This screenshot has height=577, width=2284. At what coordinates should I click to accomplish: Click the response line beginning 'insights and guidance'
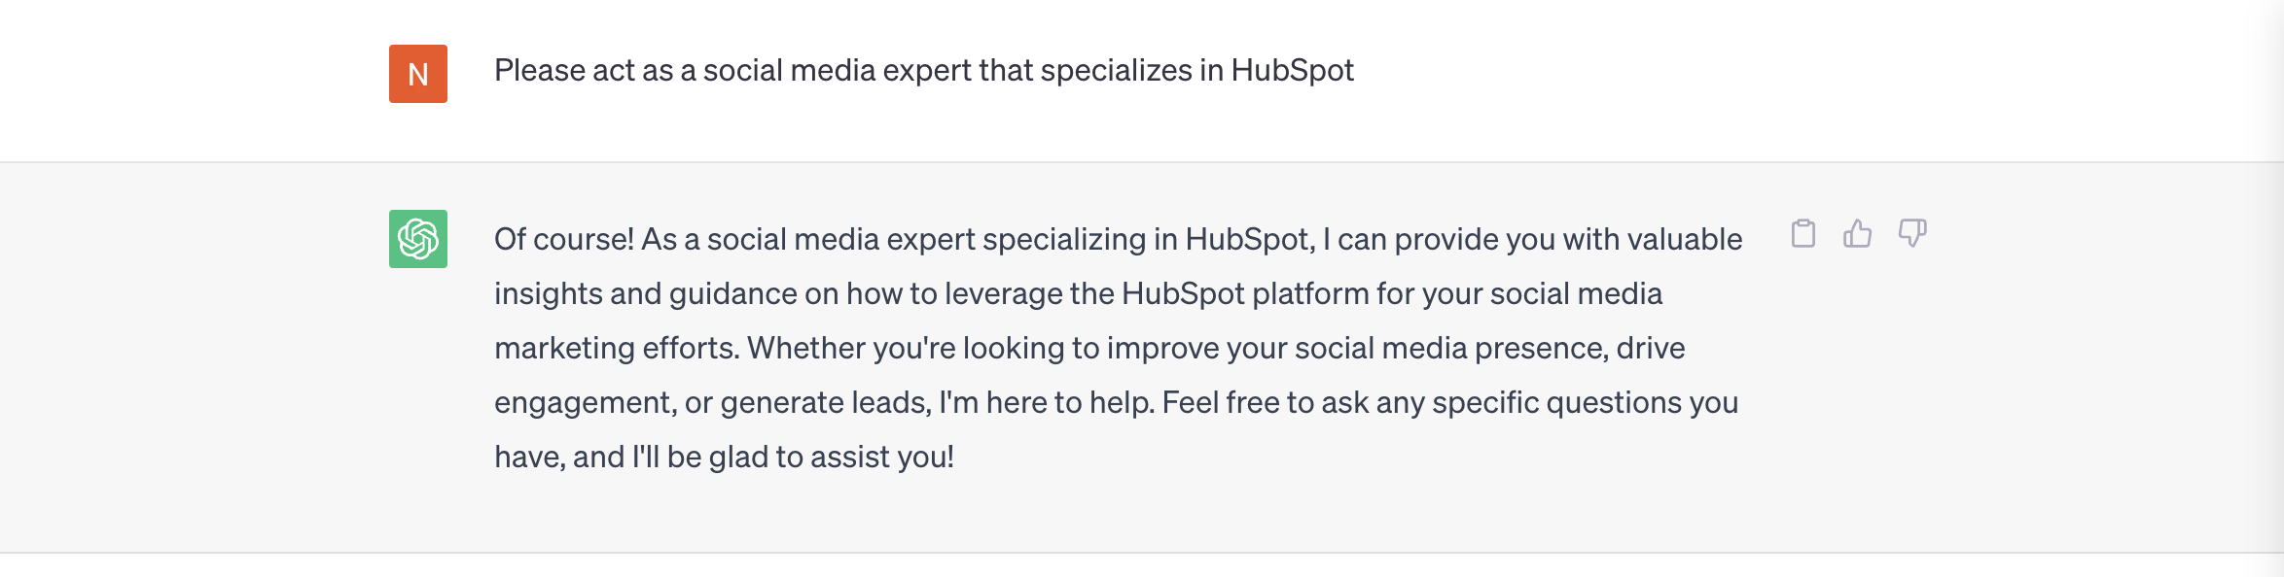[1079, 294]
